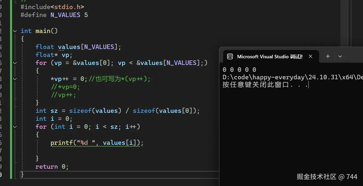Open the terminal profile dropdown chevron
Screen dimensions: 363x186
coord(340,56)
